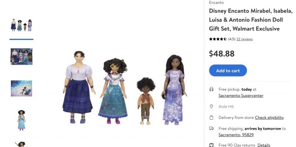Viewport: 296px width, 147px height.
Task: Click the free shipping truck icon
Action: tap(211, 129)
